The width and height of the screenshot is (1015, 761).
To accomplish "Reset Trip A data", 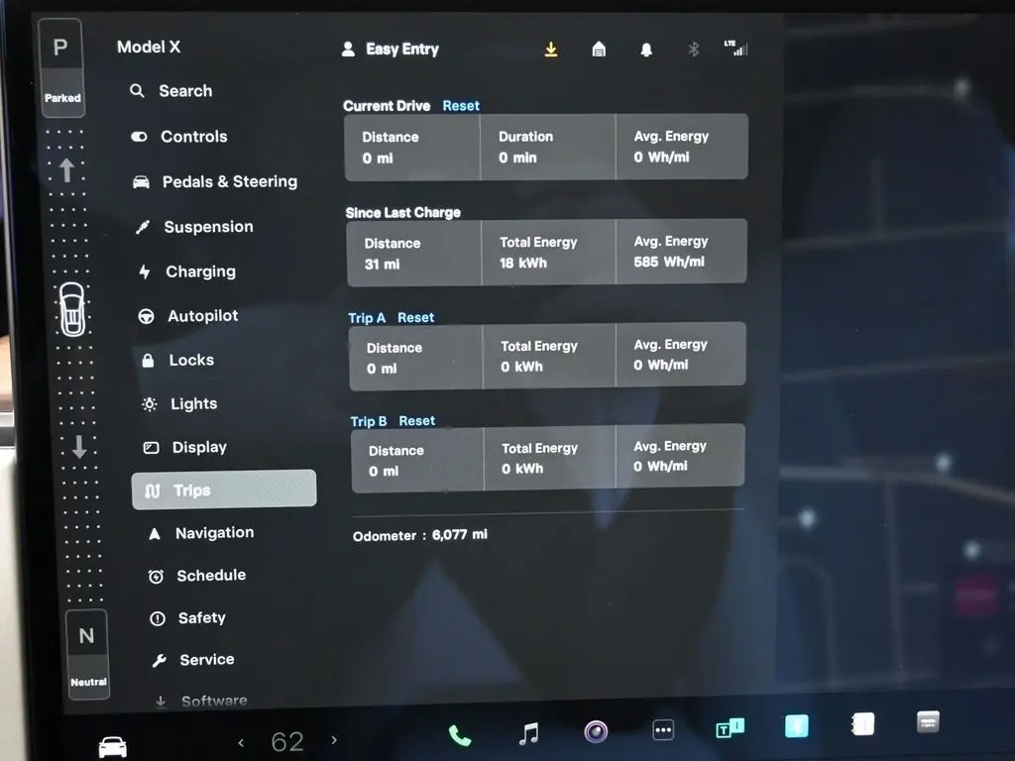I will coord(415,318).
